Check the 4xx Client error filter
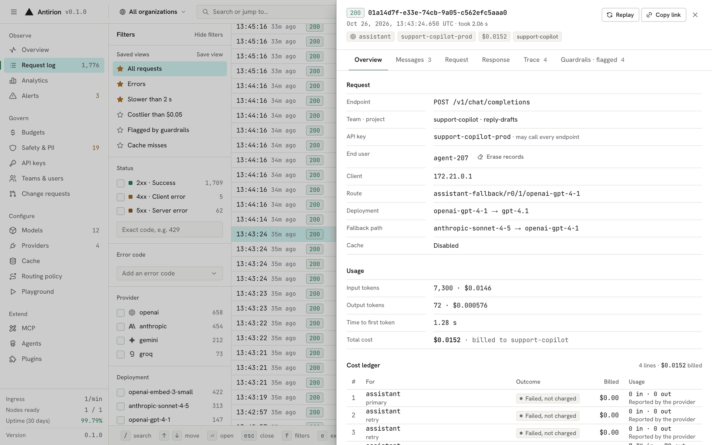Image resolution: width=712 pixels, height=445 pixels. point(121,197)
